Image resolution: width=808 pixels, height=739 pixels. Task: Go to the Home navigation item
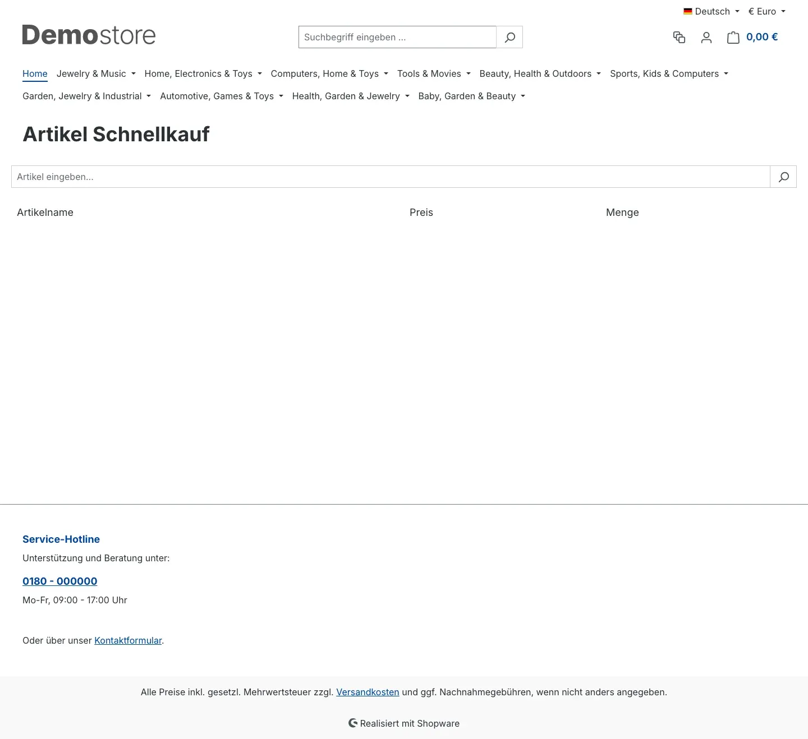pyautogui.click(x=35, y=73)
